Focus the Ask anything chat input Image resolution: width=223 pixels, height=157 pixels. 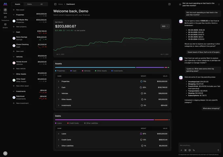pyautogui.click(x=200, y=145)
